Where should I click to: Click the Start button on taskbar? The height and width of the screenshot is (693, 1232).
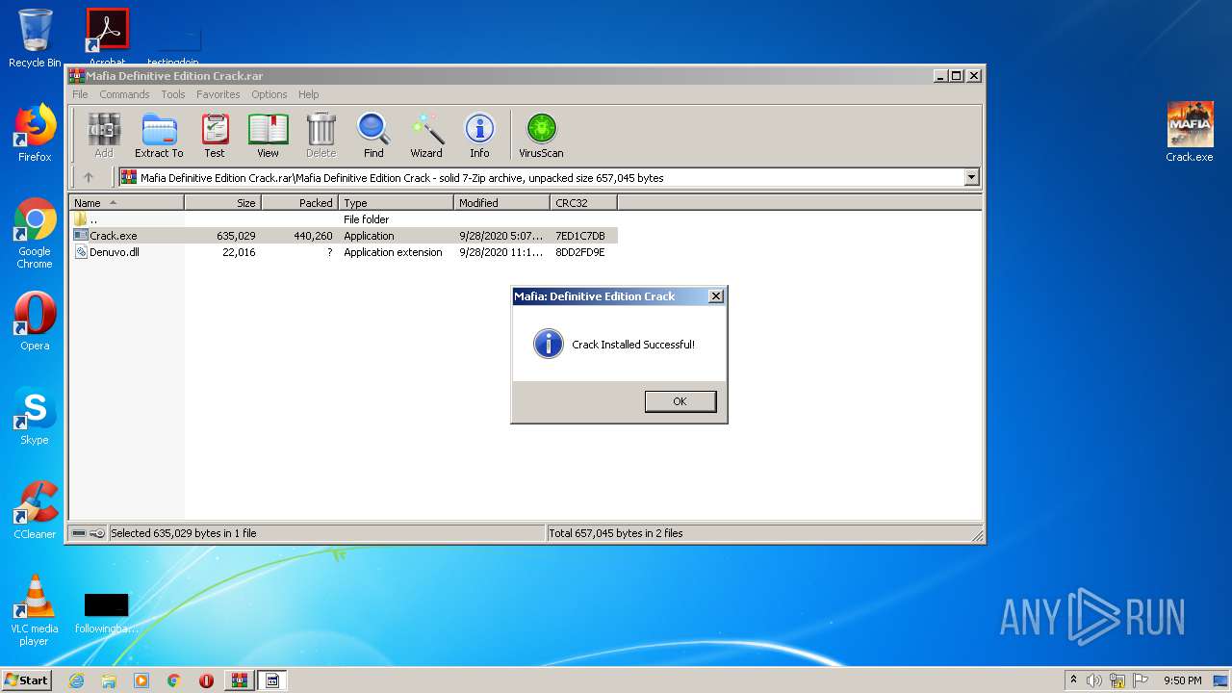pyautogui.click(x=27, y=680)
